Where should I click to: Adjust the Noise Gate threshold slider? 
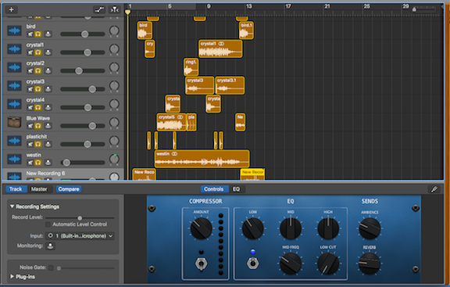(x=85, y=268)
